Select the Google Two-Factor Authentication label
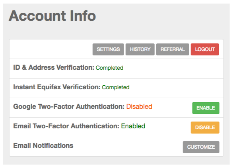 pyautogui.click(x=69, y=106)
